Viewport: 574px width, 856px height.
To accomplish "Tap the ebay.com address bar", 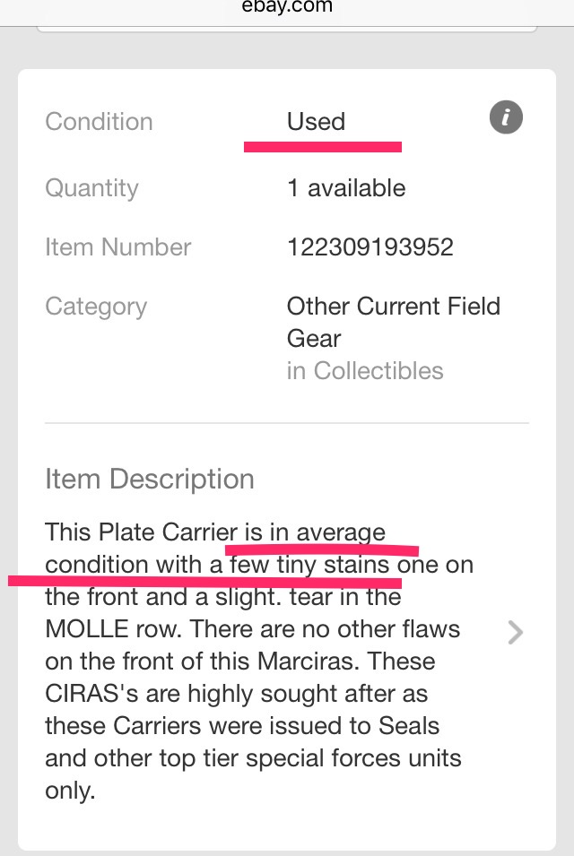I will coord(287,7).
